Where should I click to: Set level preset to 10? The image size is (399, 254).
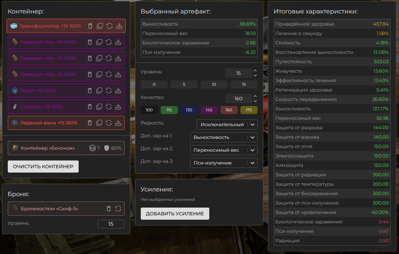214,84
